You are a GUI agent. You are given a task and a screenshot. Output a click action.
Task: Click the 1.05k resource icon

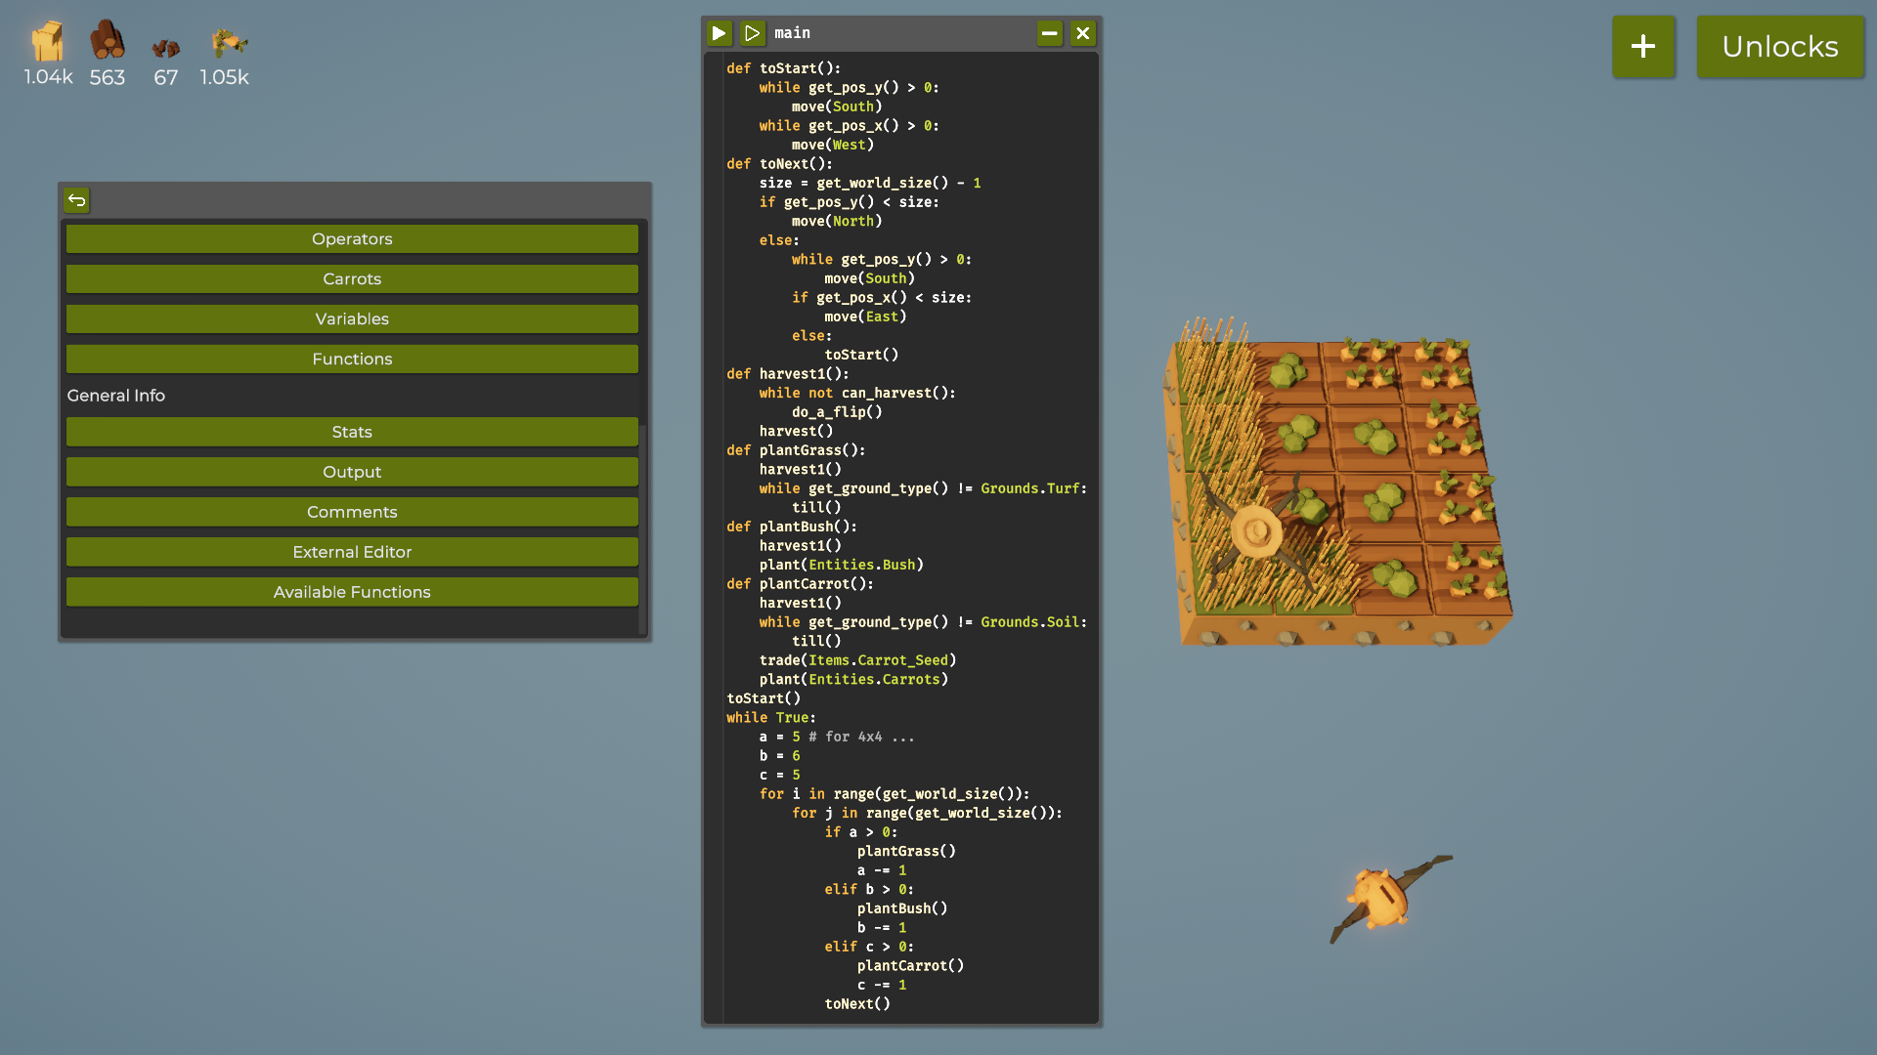228,43
